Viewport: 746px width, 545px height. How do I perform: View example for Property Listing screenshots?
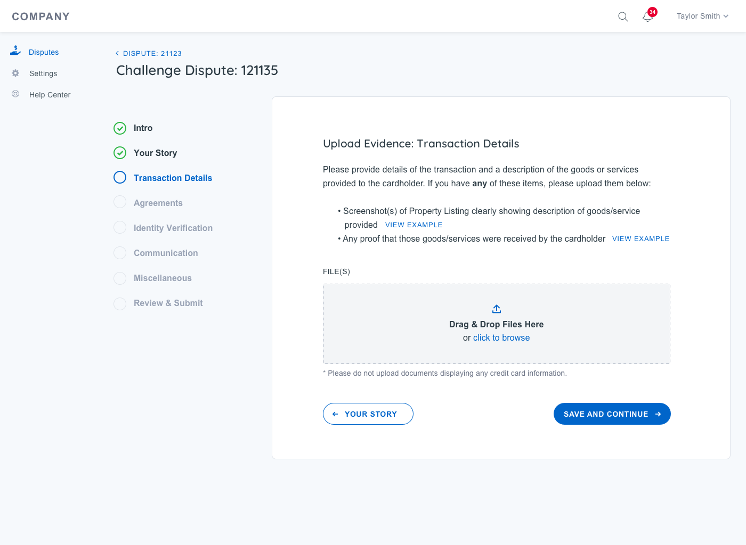pos(413,225)
